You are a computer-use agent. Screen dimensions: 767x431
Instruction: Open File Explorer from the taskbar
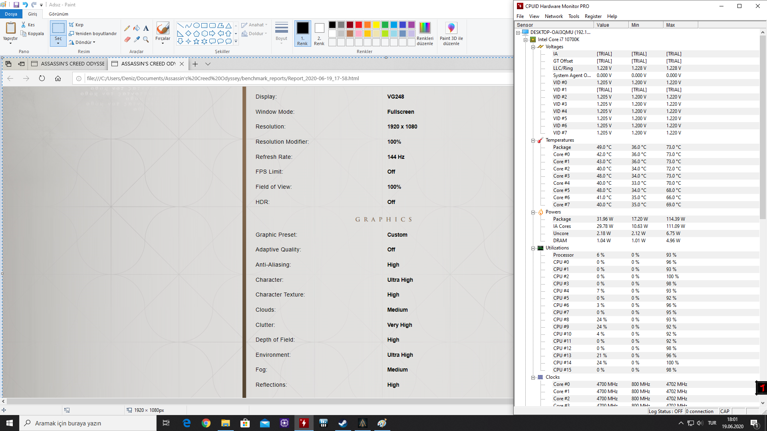click(226, 423)
